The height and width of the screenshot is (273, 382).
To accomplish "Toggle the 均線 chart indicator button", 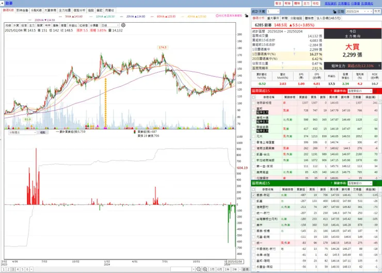I will point(8,25).
